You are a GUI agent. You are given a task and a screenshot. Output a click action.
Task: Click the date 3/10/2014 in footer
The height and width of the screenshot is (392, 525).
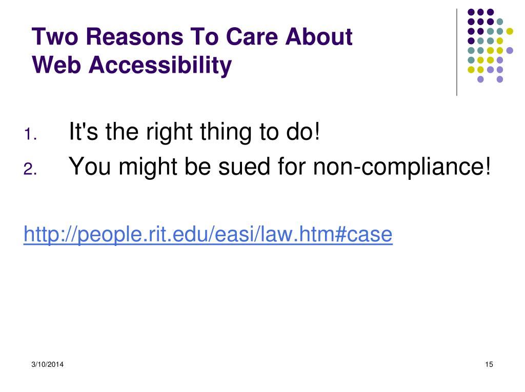tap(48, 364)
